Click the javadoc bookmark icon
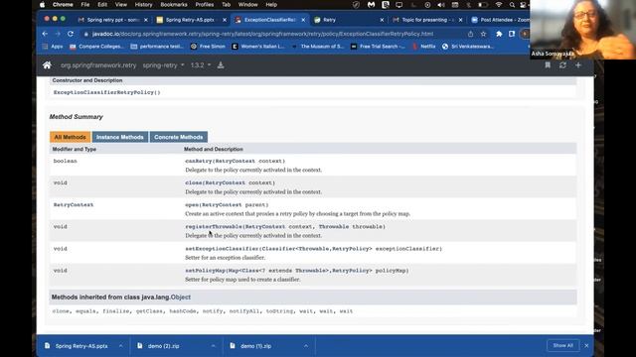636x357 pixels. (548, 65)
